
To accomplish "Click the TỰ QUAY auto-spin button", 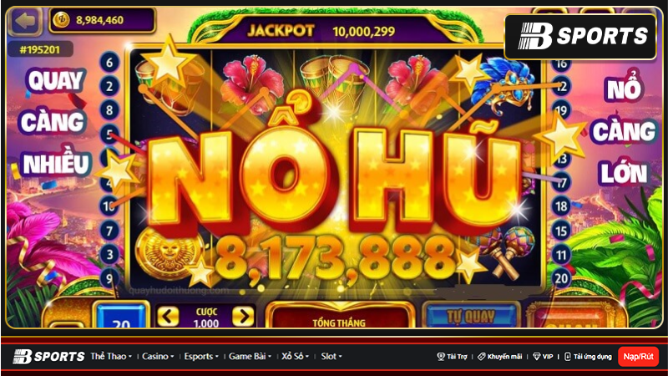I will click(x=471, y=316).
